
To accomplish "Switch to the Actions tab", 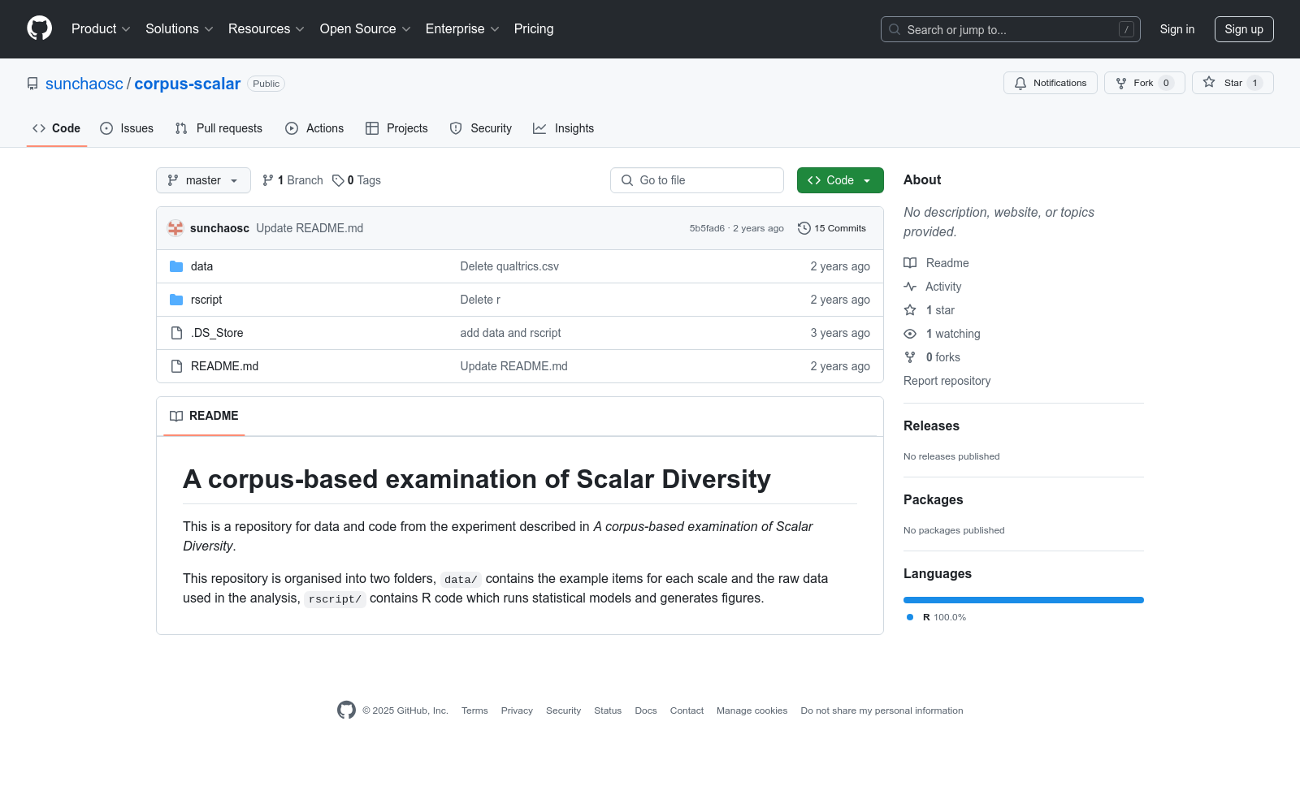I will click(x=314, y=128).
